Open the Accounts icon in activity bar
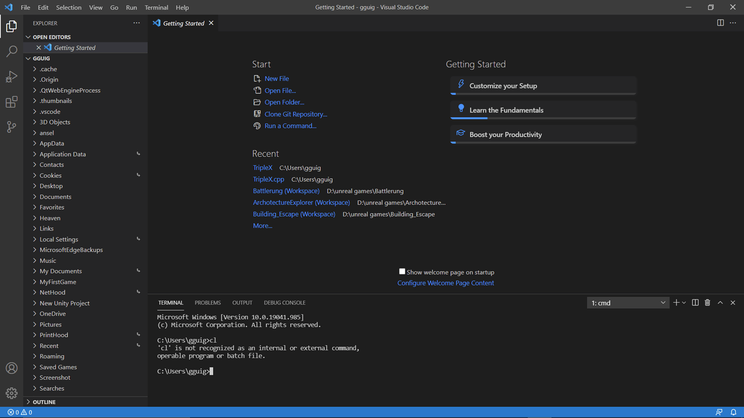Screen dimensions: 744x418 tap(11, 368)
